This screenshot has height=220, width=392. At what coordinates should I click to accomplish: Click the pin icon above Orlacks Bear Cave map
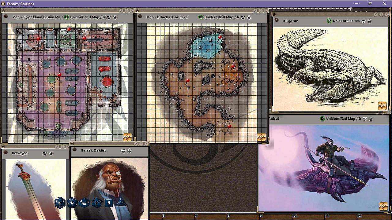(x=255, y=11)
